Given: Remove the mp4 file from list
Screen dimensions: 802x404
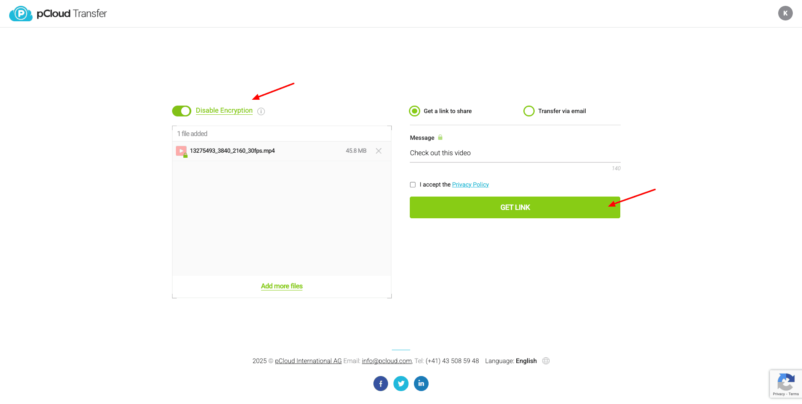Looking at the screenshot, I should tap(378, 151).
